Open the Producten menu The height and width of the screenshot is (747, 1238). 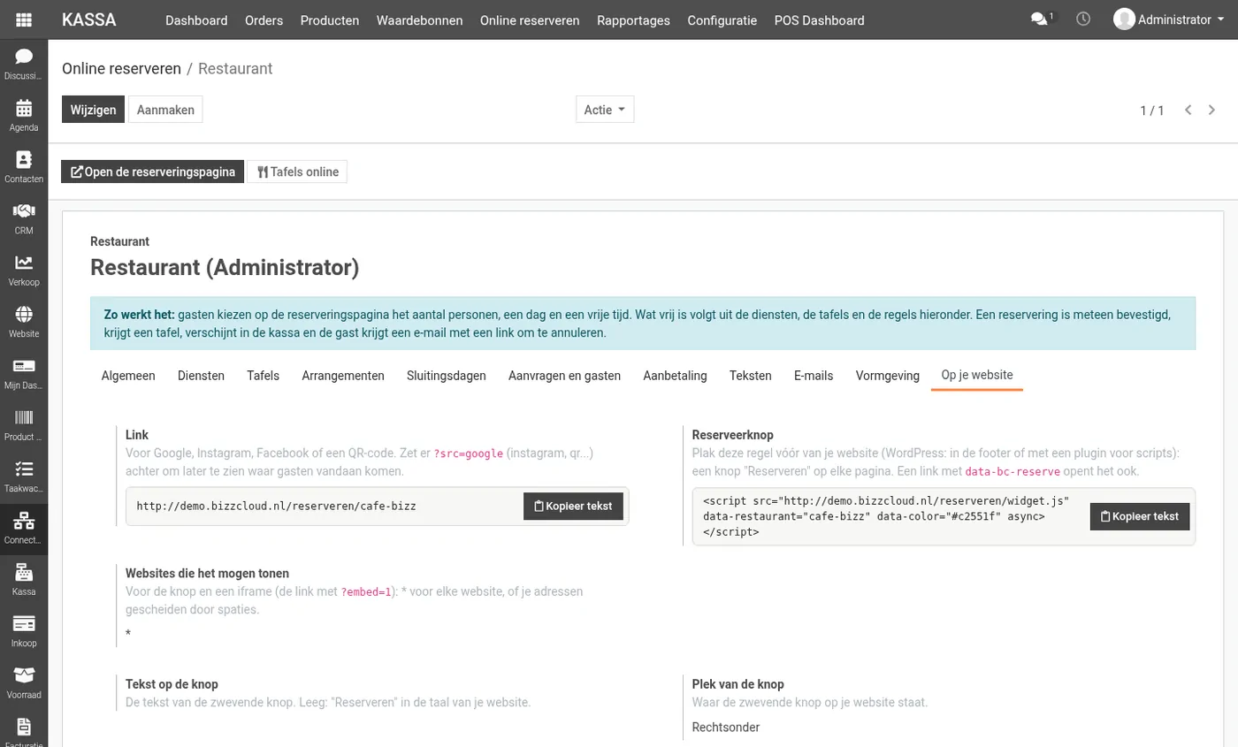point(329,19)
